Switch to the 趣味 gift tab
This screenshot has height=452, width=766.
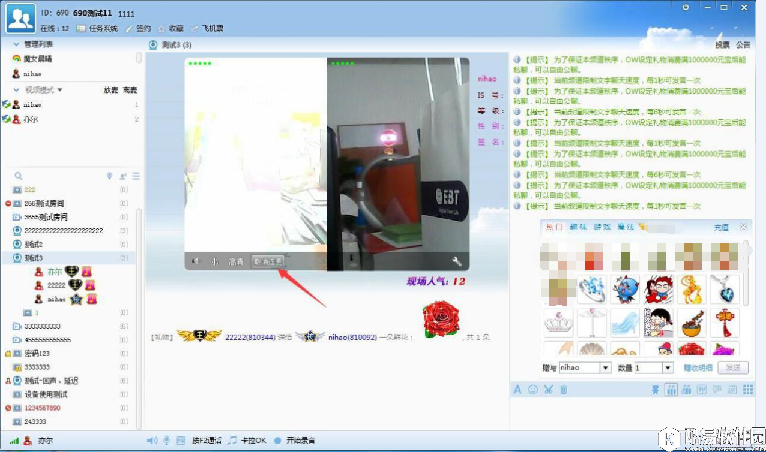[x=578, y=227]
